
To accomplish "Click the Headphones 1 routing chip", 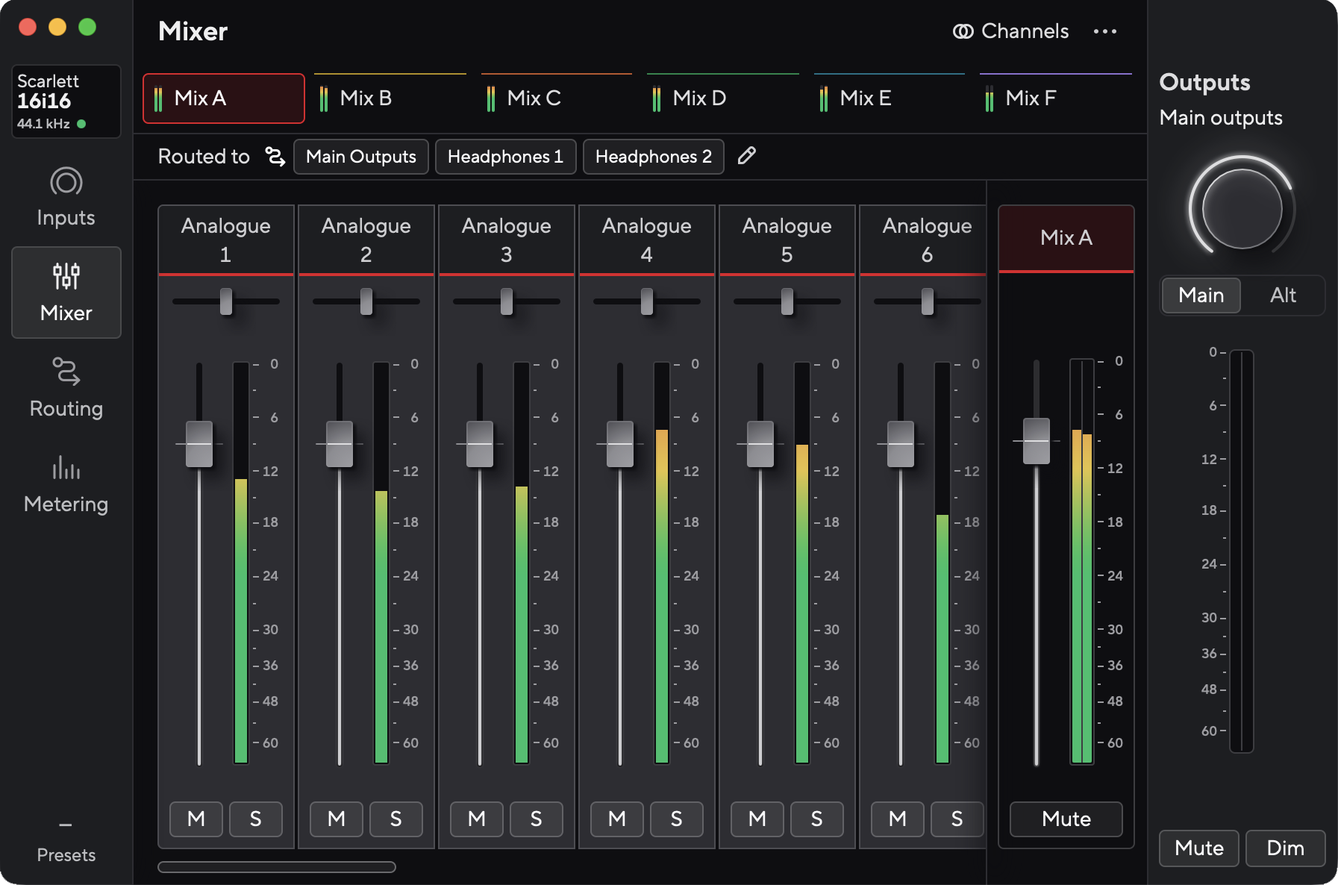I will [x=505, y=157].
